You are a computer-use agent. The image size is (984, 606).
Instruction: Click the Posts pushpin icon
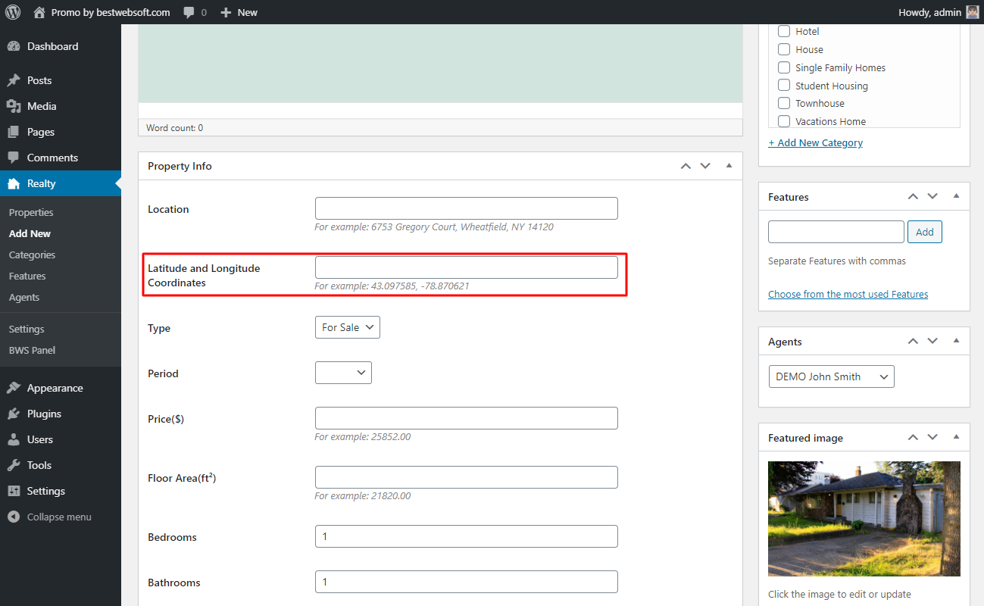pyautogui.click(x=14, y=80)
